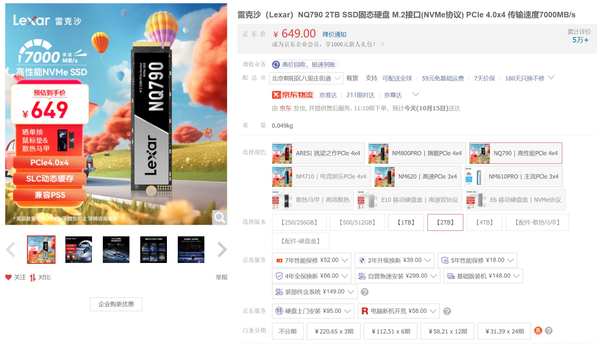
Task: Open the 基础版装机 ¥148.00 dropdown
Action: pos(483,276)
